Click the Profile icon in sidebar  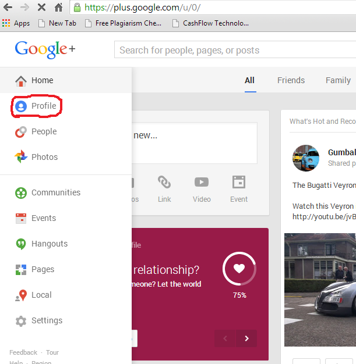point(21,106)
